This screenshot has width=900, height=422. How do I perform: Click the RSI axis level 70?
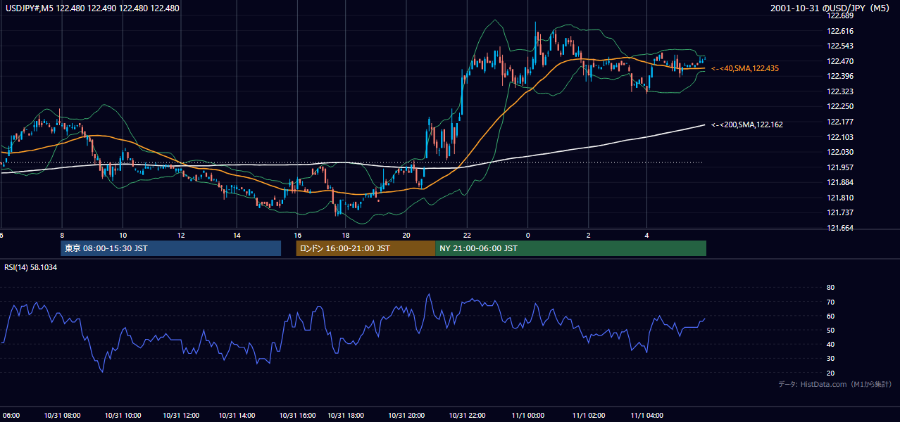(x=830, y=302)
